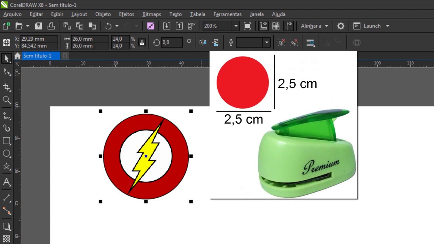The width and height of the screenshot is (434, 244).
Task: Click the Open folder icon
Action: pos(19,26)
